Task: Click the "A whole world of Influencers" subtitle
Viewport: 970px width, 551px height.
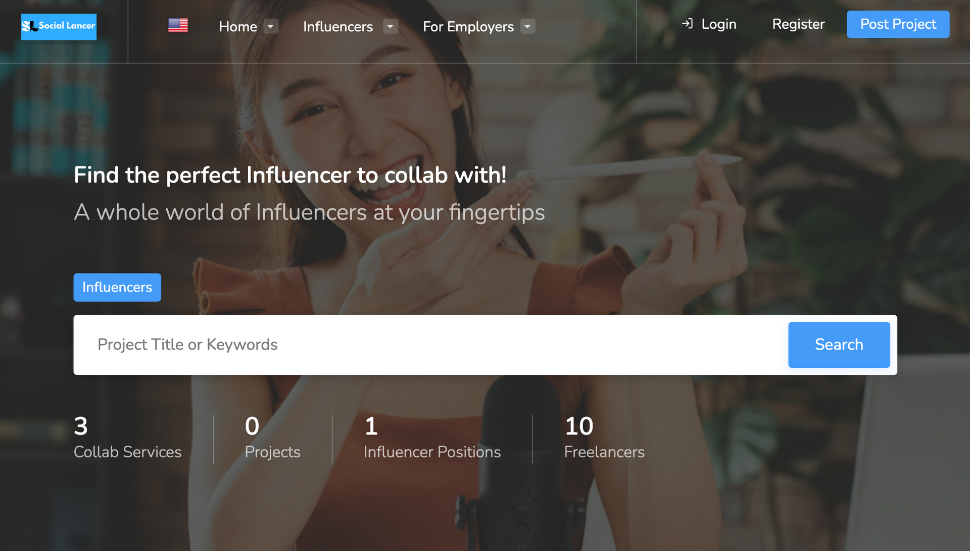Action: pos(309,212)
